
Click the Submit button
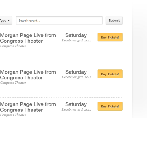pyautogui.click(x=114, y=21)
